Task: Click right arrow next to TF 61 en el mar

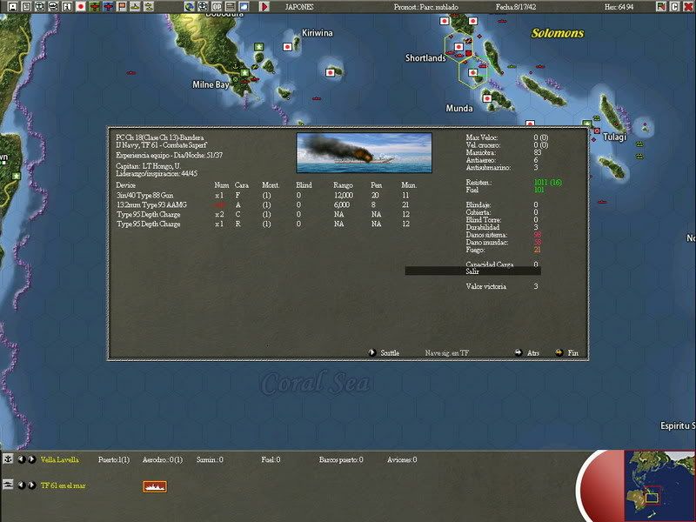Action: pos(32,485)
